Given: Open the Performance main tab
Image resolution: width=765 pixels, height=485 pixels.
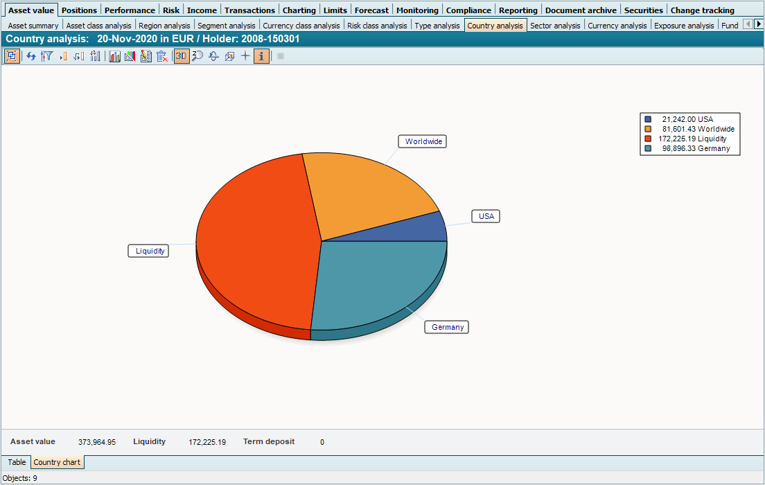Looking at the screenshot, I should (x=130, y=10).
